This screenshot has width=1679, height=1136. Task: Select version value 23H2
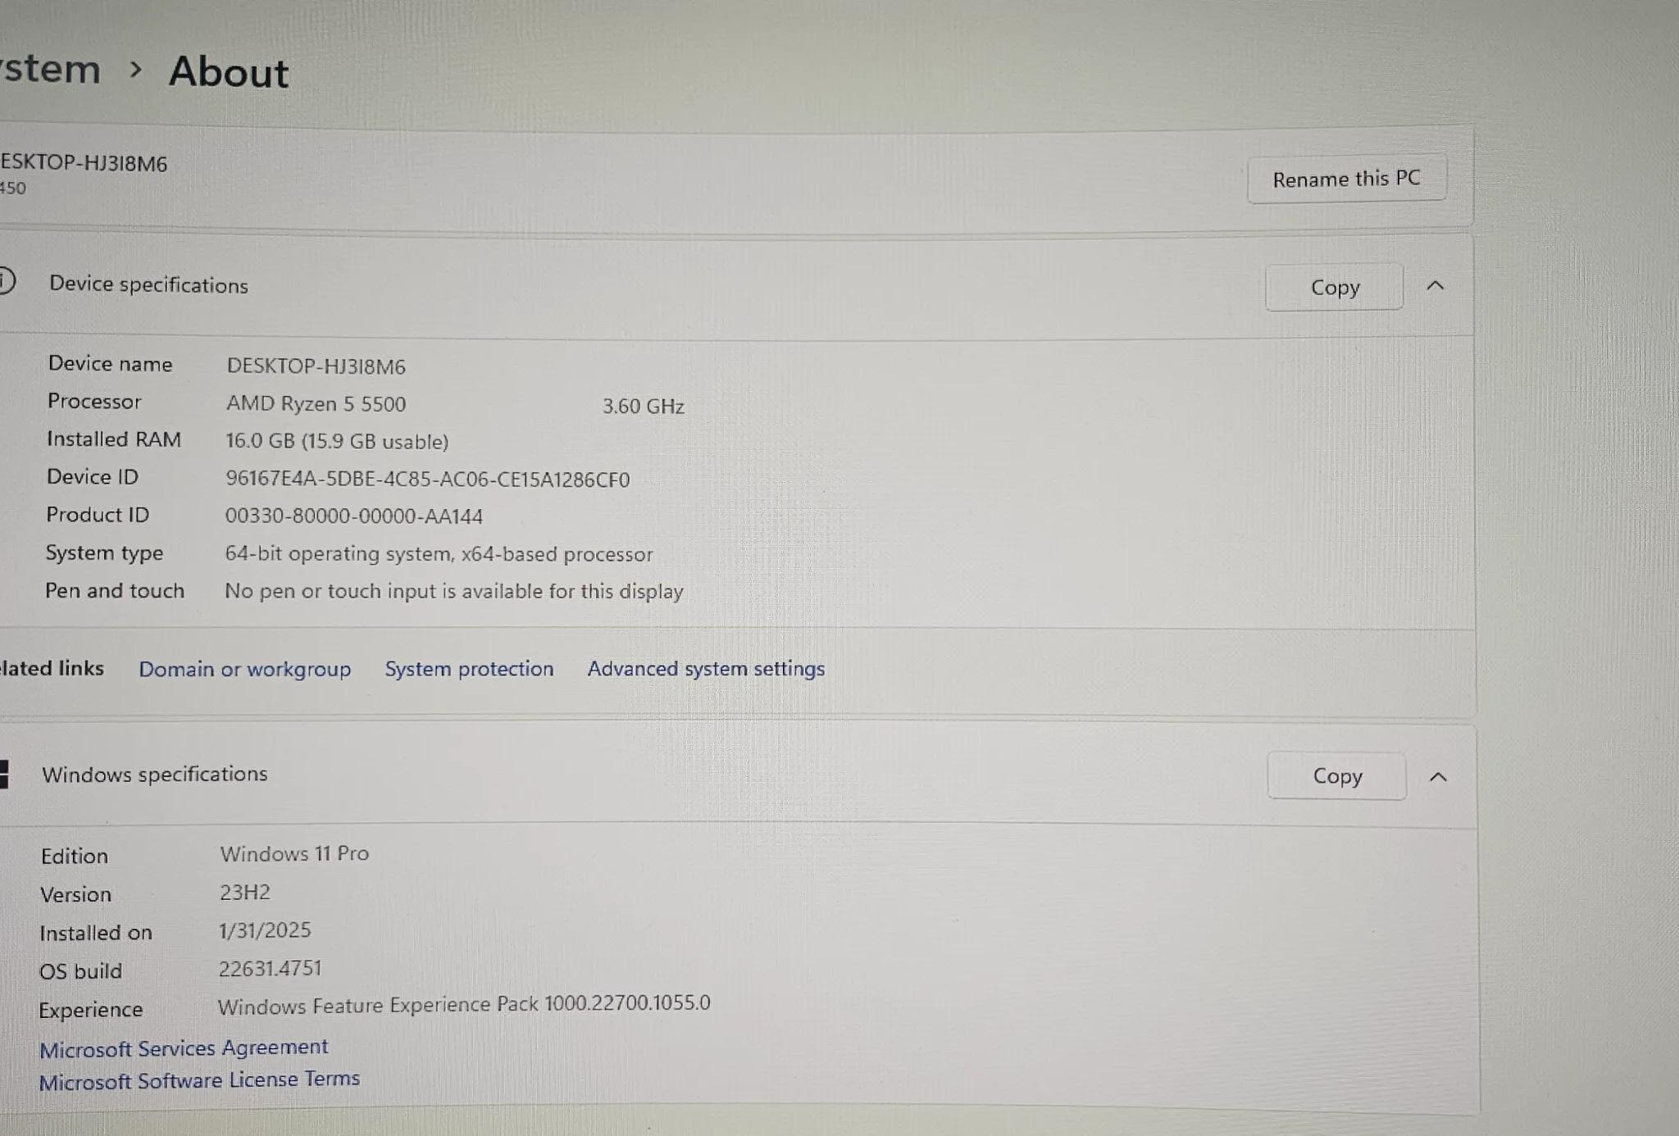pos(244,892)
